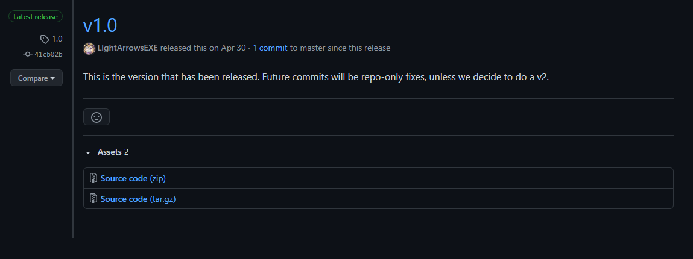693x259 pixels.
Task: Click the Apr 30 release date
Action: (233, 48)
